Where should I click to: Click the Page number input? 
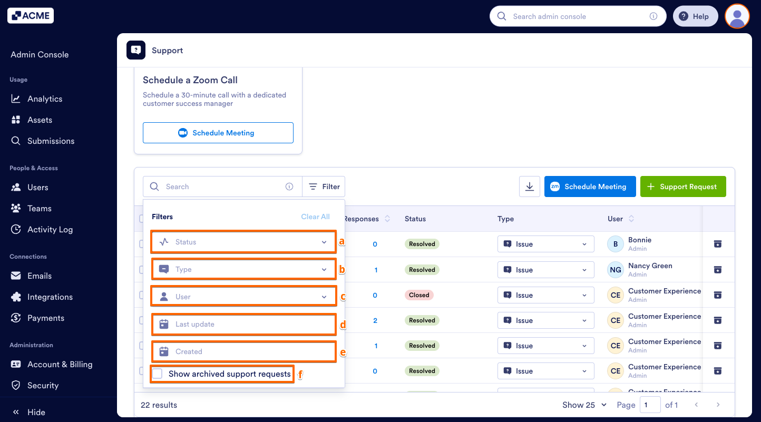coord(650,405)
